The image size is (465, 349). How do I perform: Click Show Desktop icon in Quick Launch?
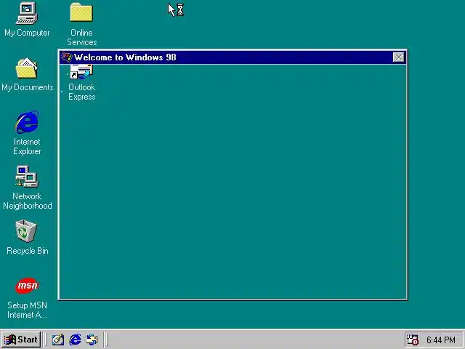tap(58, 340)
